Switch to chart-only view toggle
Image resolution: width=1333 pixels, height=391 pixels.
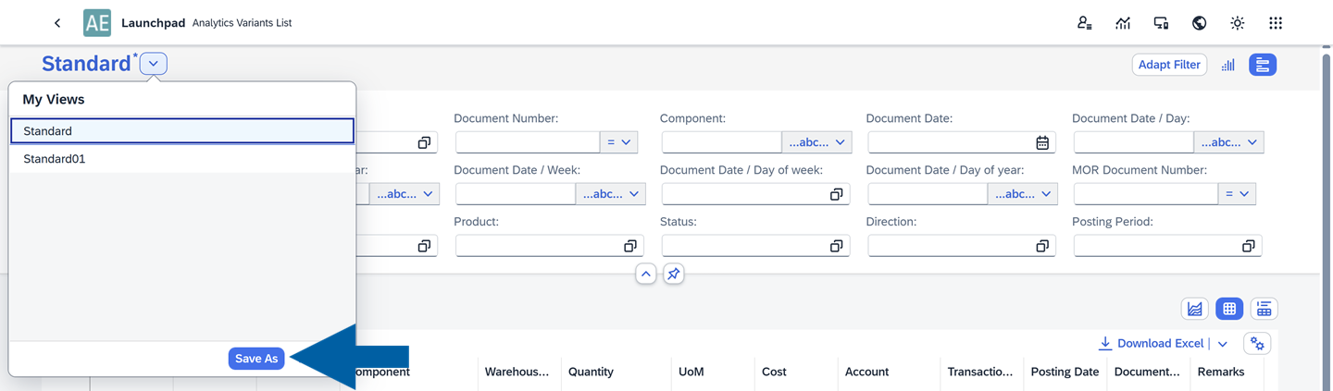pos(1194,309)
